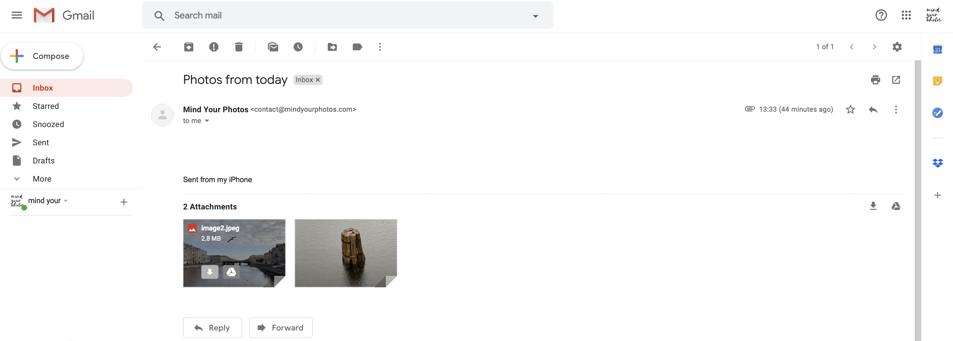The width and height of the screenshot is (953, 341).
Task: Open the print view of this email
Action: [876, 80]
